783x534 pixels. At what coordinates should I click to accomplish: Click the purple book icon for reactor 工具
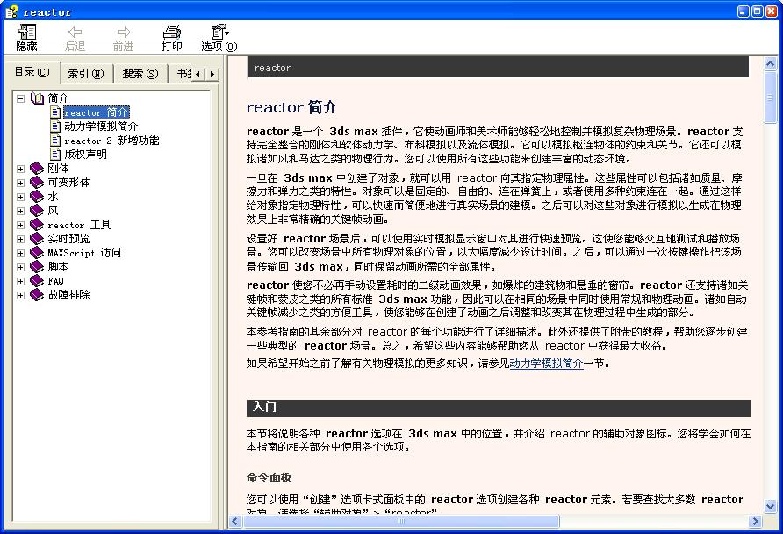(x=37, y=225)
